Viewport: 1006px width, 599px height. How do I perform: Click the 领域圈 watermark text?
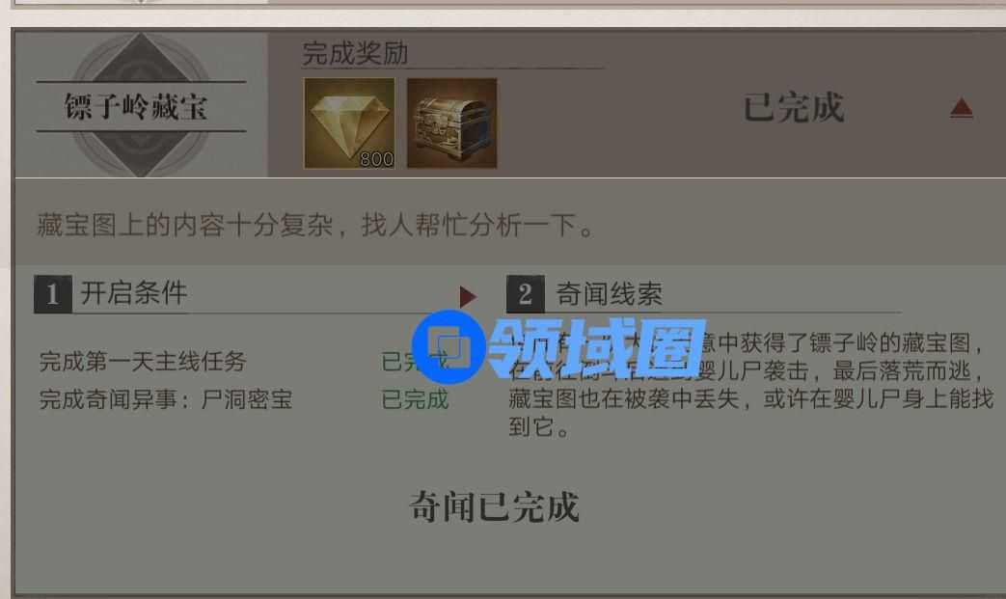coord(597,348)
